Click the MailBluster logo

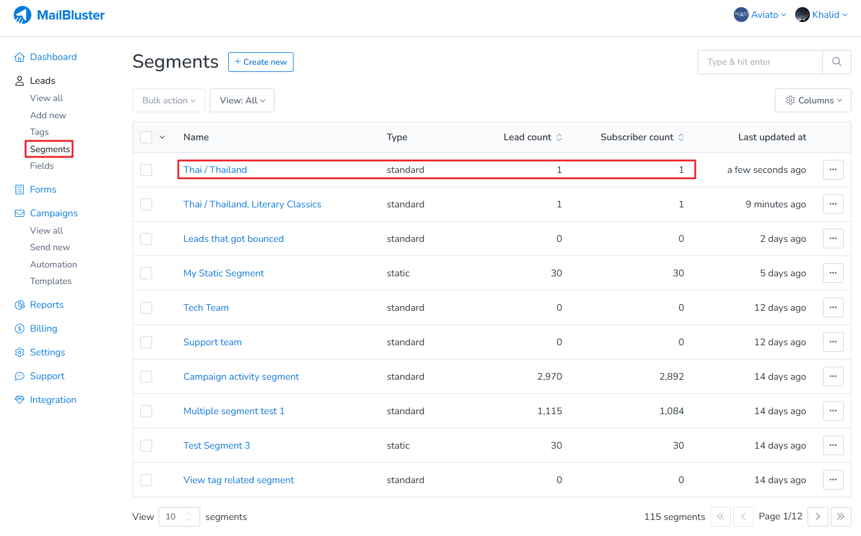coord(59,15)
